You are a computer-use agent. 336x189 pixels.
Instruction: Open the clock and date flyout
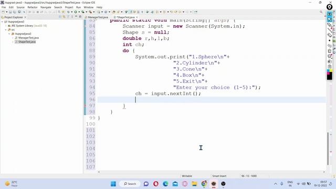[321, 184]
